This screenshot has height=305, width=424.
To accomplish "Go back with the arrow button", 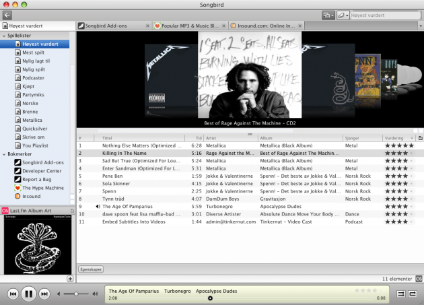I will (x=7, y=15).
